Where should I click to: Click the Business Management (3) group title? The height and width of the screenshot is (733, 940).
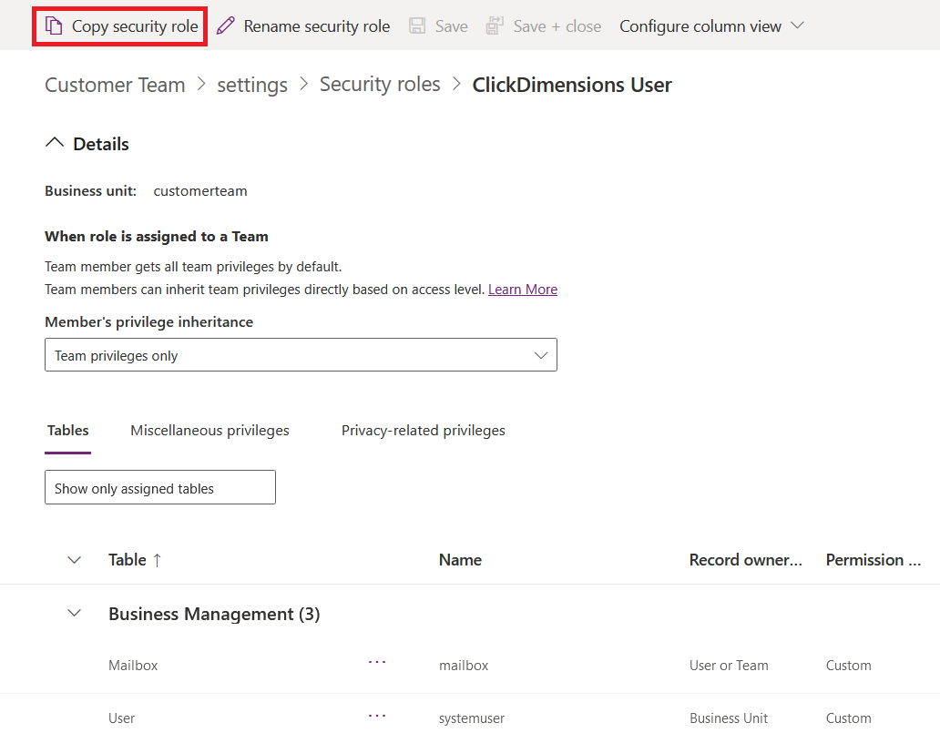tap(214, 614)
